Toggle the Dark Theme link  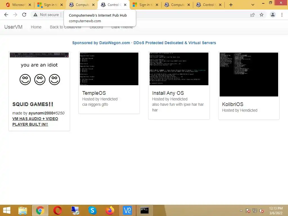[122, 27]
